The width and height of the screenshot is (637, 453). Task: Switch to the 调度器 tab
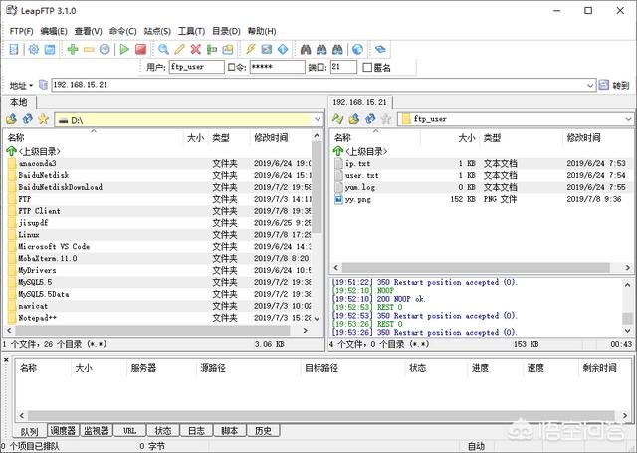click(x=63, y=431)
